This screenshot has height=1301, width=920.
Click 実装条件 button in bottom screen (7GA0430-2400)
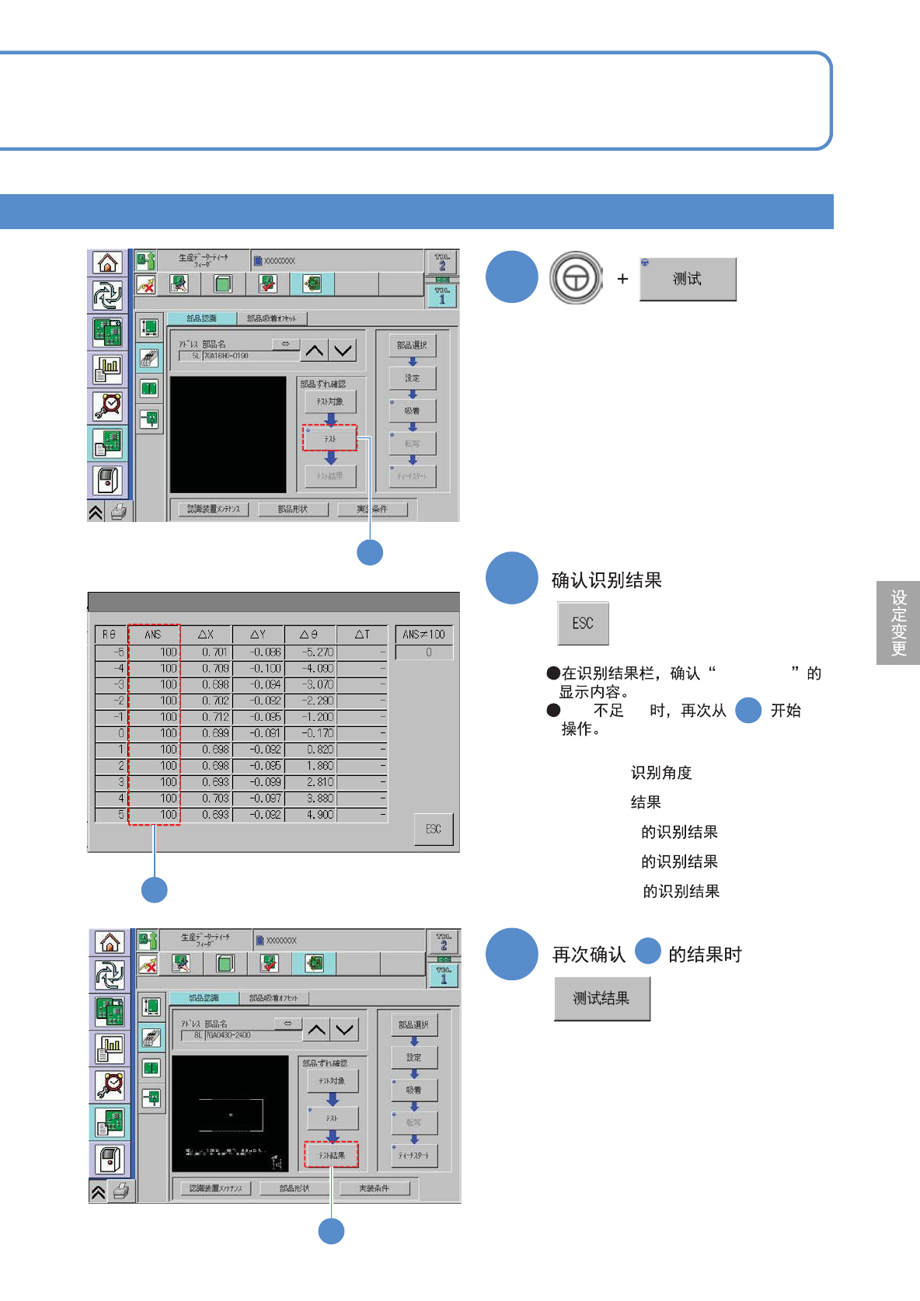(x=374, y=1188)
